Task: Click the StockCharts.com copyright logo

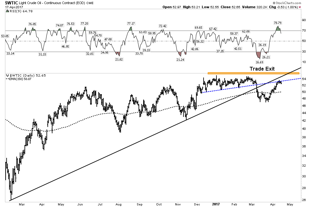Action: (x=287, y=3)
